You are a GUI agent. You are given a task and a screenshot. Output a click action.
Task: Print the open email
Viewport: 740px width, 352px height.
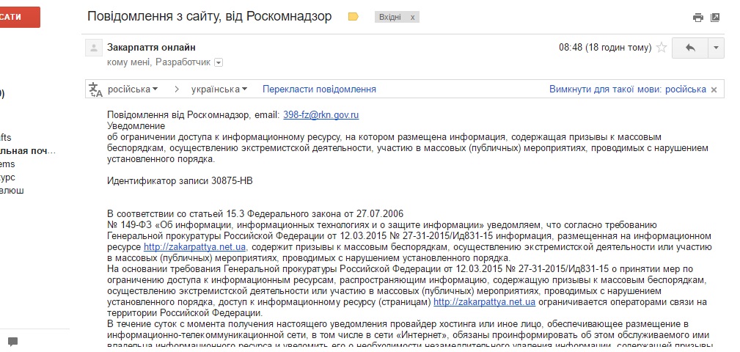[x=697, y=17]
